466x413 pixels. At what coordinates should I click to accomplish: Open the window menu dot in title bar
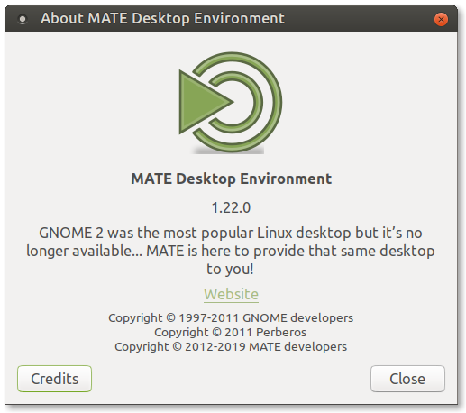pyautogui.click(x=23, y=19)
